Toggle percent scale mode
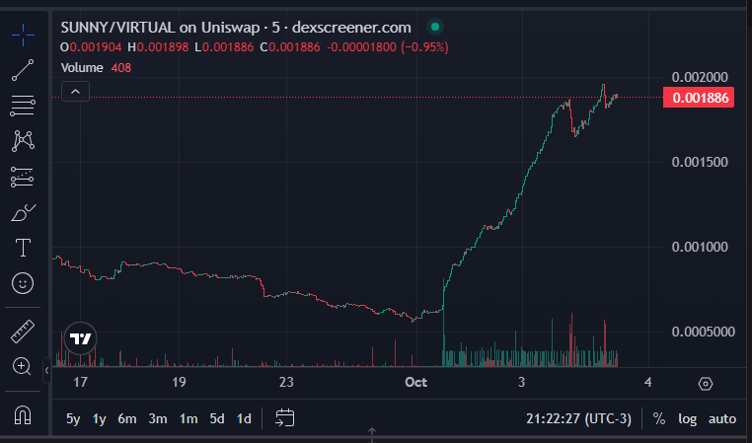The height and width of the screenshot is (443, 752). (x=659, y=418)
